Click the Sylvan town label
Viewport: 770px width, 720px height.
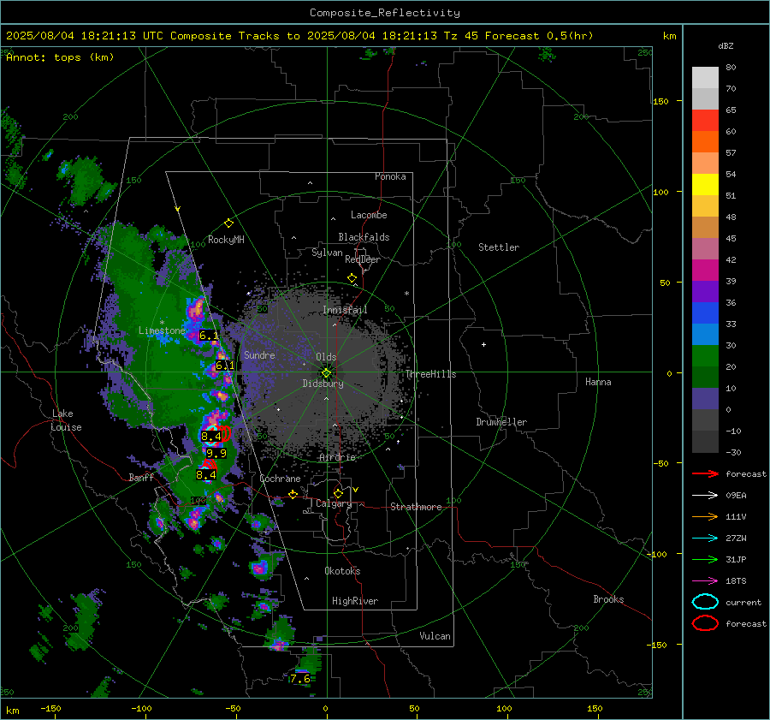(327, 253)
